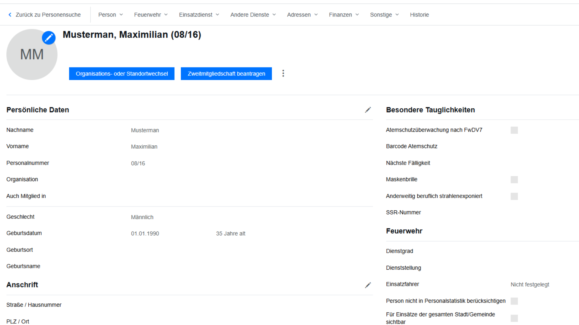Edit Anschrift section with pencil icon
The height and width of the screenshot is (325, 579).
(368, 285)
